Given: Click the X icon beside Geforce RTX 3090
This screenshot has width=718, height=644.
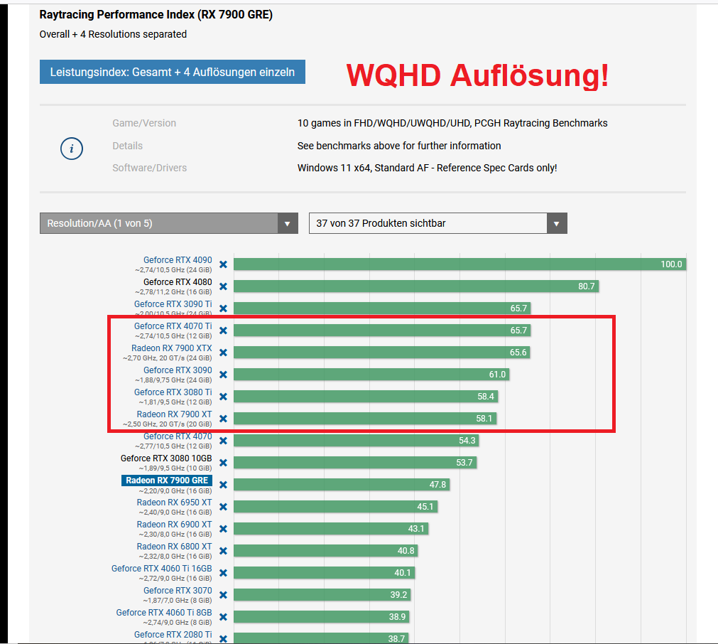Looking at the screenshot, I should (223, 375).
